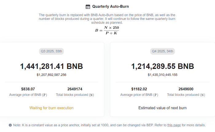Click the 1,441,281.41 BNB burn amount
215x132 pixels.
pyautogui.click(x=52, y=66)
